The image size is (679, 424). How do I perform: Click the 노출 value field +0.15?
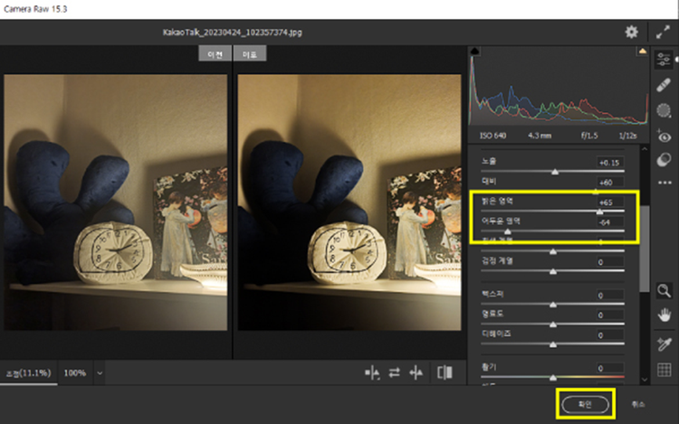[x=609, y=163]
